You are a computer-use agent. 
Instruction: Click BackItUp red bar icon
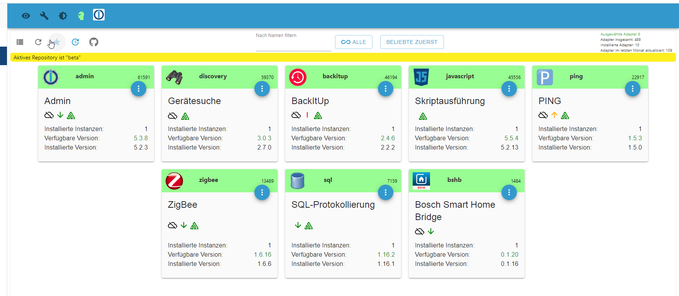click(x=307, y=115)
